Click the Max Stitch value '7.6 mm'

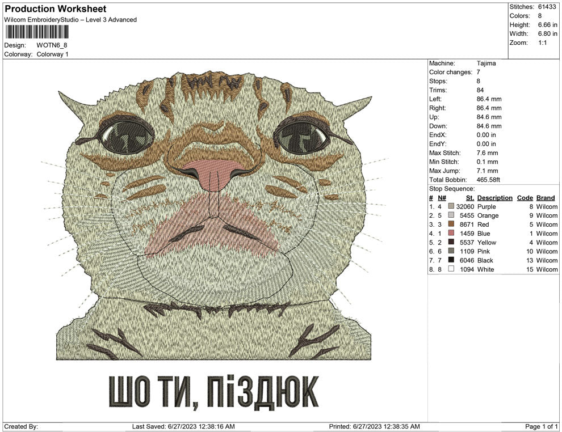[x=488, y=153]
